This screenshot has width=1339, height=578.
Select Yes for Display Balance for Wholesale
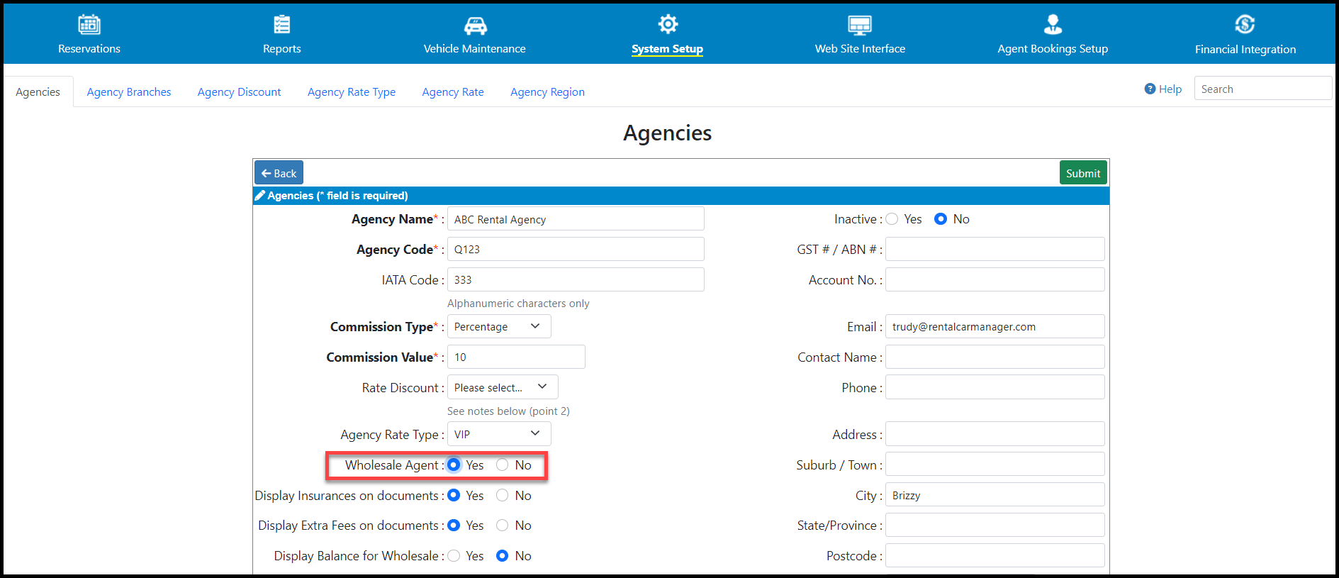point(454,555)
